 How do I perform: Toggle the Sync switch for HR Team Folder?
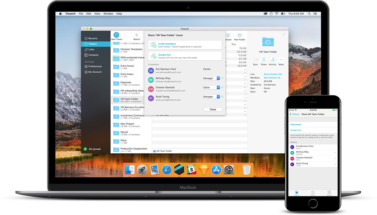click(x=255, y=60)
